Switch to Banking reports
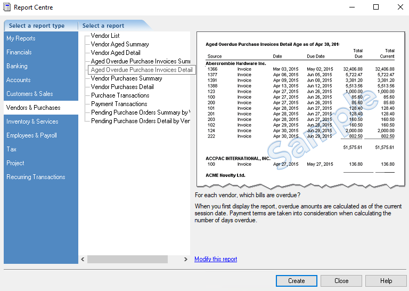This screenshot has height=291, width=409. [17, 66]
